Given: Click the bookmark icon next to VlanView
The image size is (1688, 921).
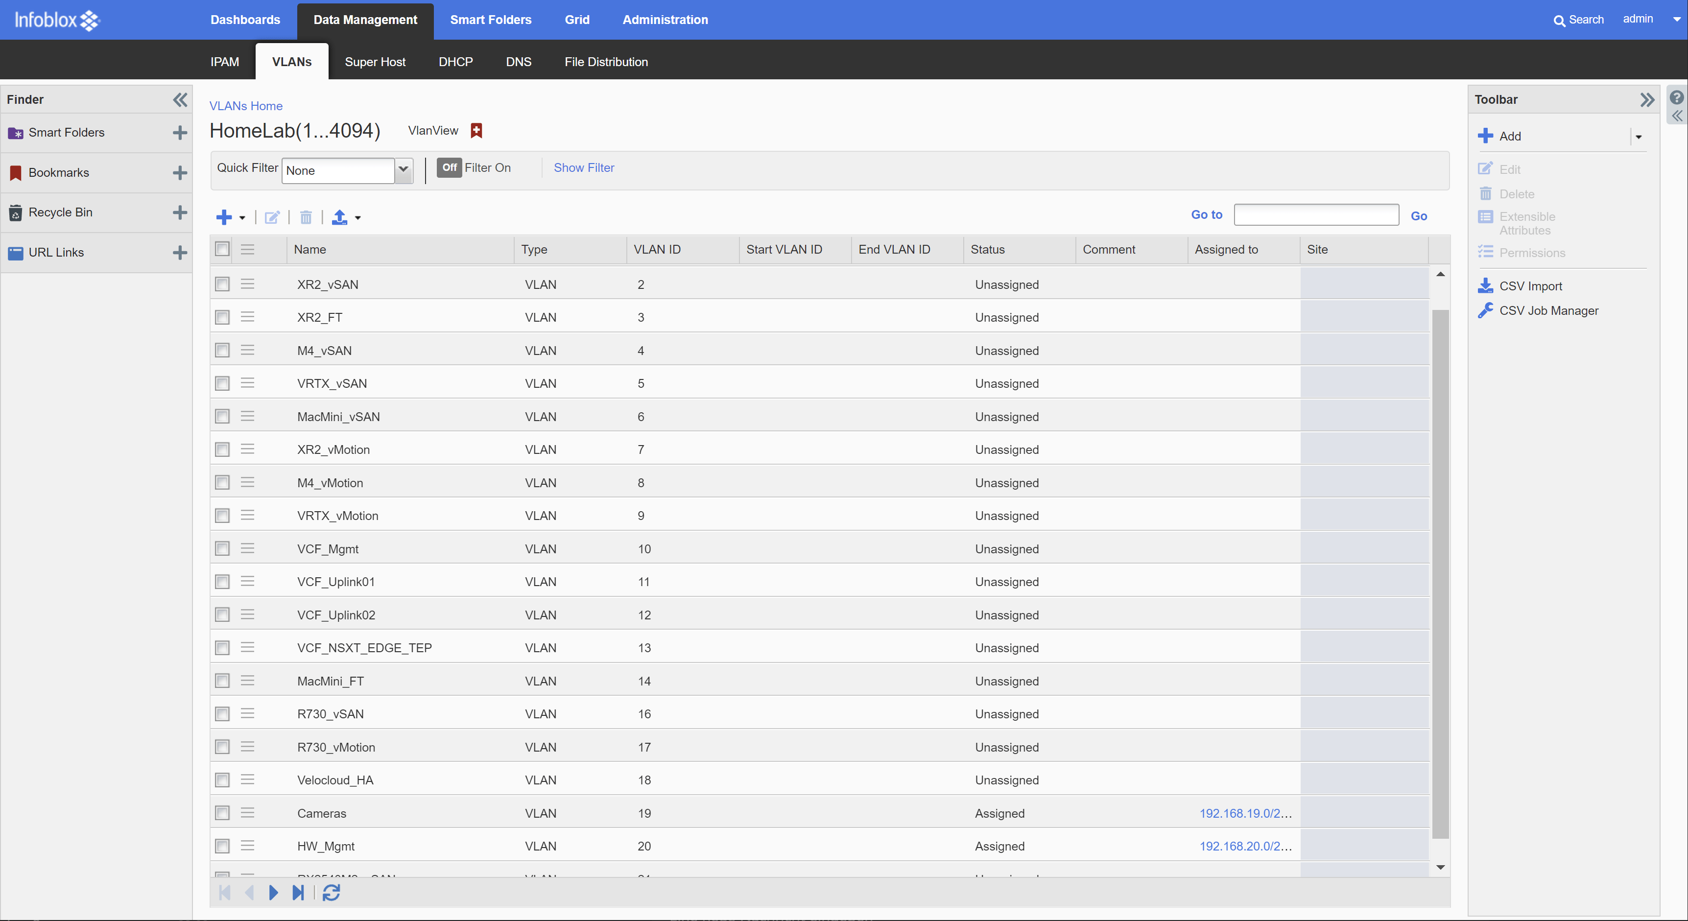Looking at the screenshot, I should coord(476,130).
